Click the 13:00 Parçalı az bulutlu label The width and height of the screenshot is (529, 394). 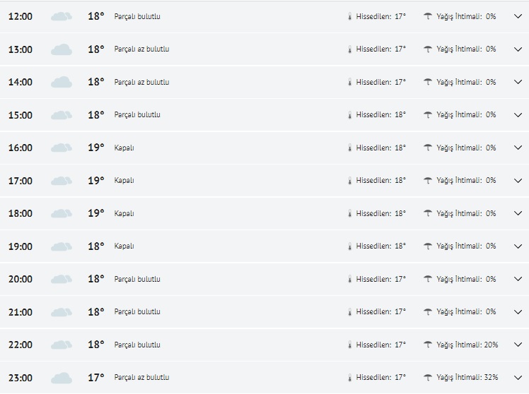coord(141,49)
